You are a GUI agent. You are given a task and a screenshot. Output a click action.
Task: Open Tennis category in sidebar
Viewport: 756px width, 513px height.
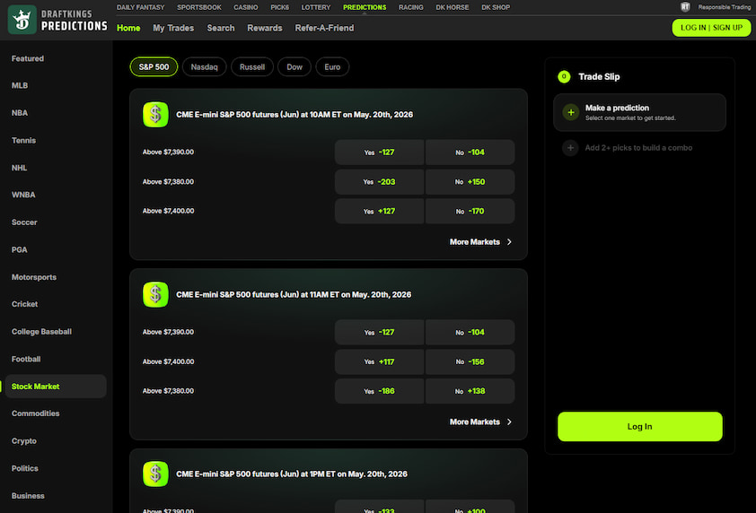[x=23, y=140]
